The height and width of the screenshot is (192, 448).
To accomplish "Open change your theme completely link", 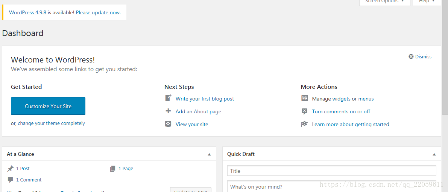I will 52,123.
